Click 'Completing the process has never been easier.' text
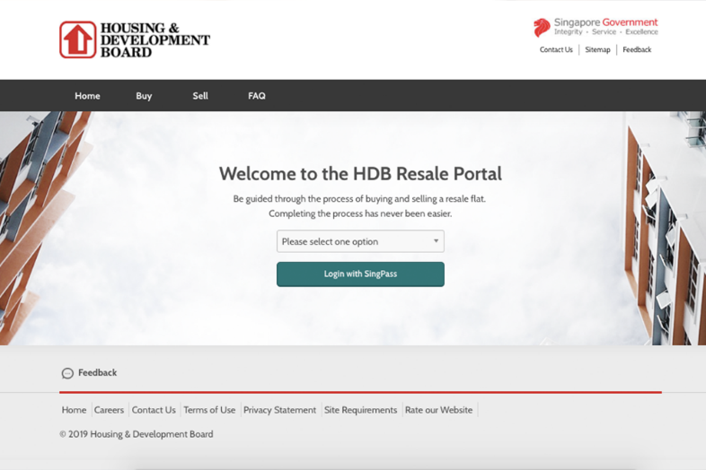The height and width of the screenshot is (470, 706). click(360, 213)
